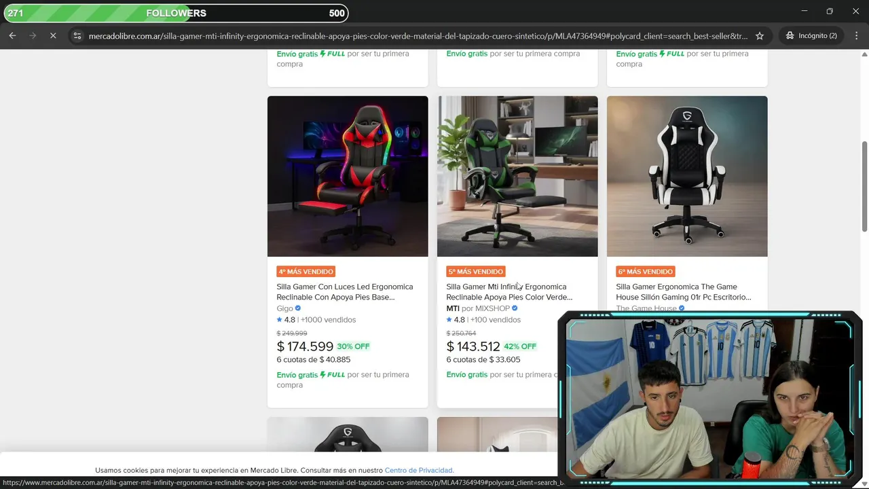Click the 6º MÁS VENDIDO badge

coord(646,272)
